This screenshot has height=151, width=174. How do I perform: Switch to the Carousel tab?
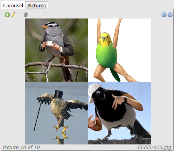(x=13, y=6)
